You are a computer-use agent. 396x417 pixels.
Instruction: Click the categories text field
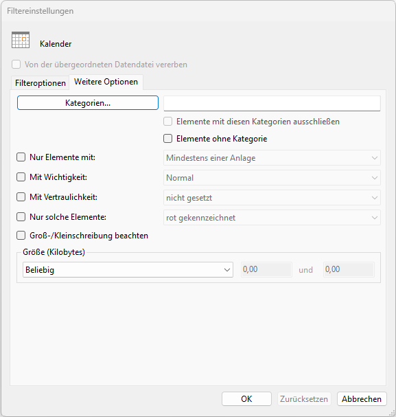tap(272, 103)
